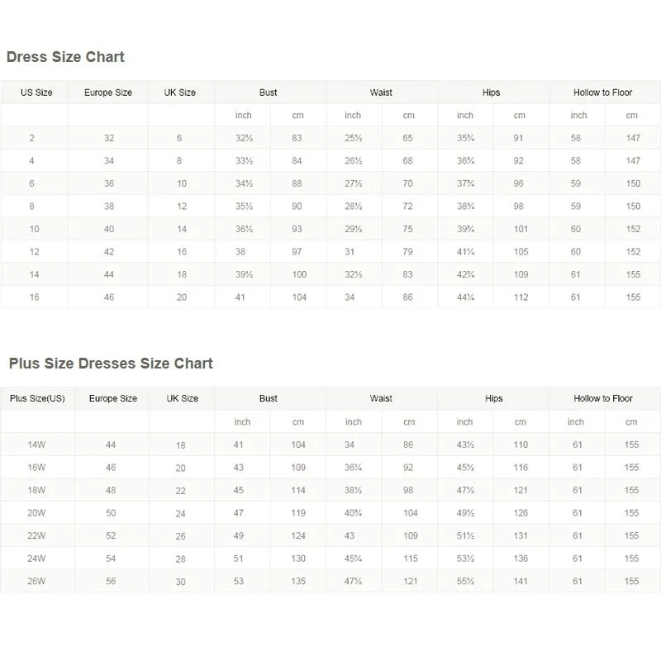Select the US Size 2 cell
The width and height of the screenshot is (661, 661).
[32, 139]
